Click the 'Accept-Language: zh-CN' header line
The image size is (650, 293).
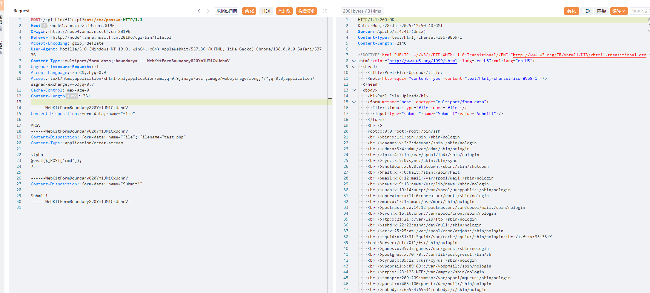coord(68,72)
